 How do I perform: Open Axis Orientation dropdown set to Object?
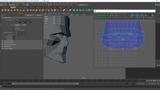tap(23, 20)
